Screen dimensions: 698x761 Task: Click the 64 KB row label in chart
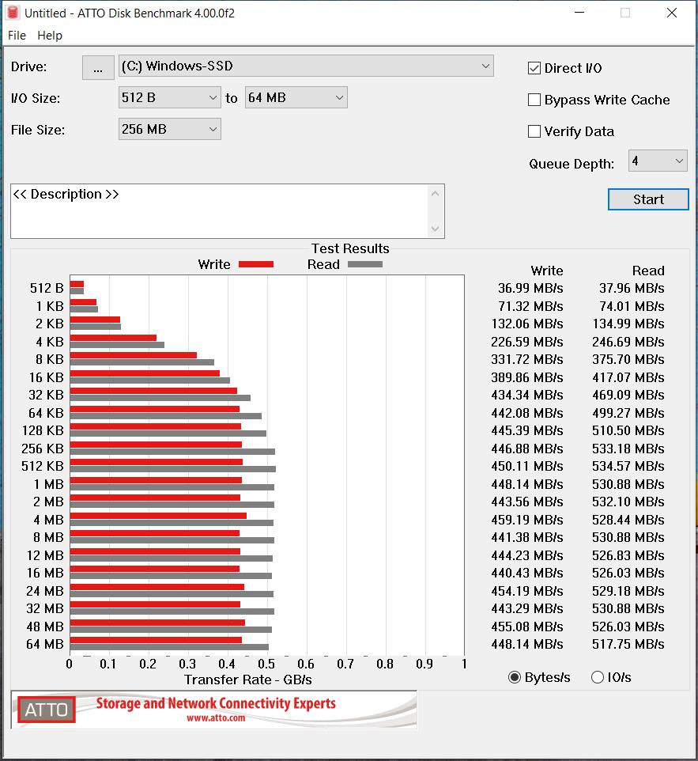point(46,413)
